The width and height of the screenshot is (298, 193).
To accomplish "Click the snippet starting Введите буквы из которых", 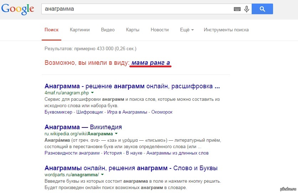I will pos(133,184).
